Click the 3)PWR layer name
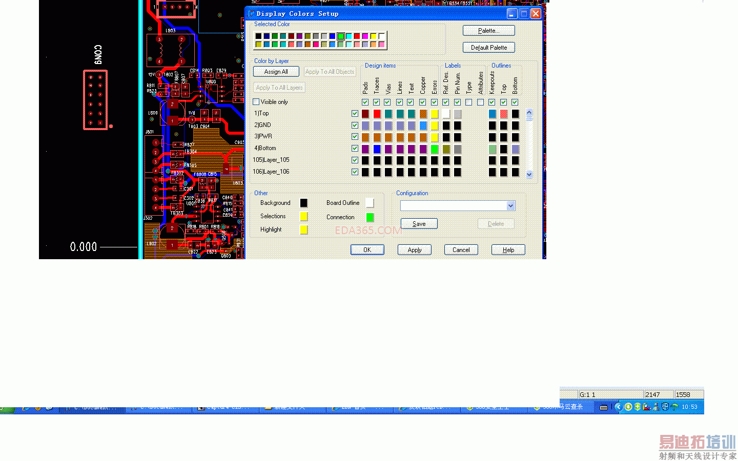738x461 pixels. tap(263, 137)
